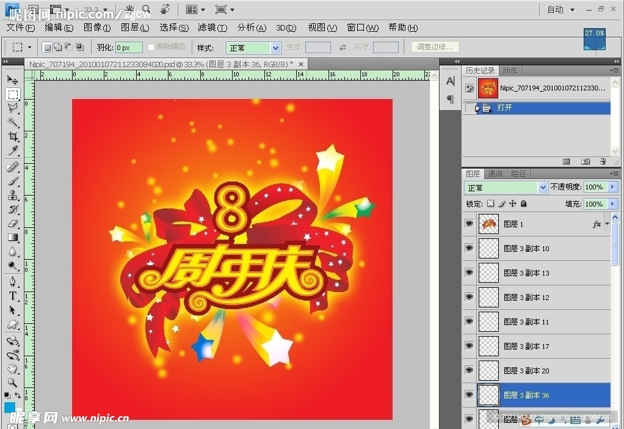Hide layer 图层 1
Viewport: 624px width, 429px height.
(x=470, y=224)
